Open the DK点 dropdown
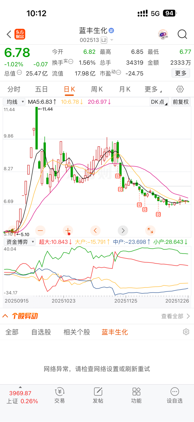 pyautogui.click(x=159, y=102)
